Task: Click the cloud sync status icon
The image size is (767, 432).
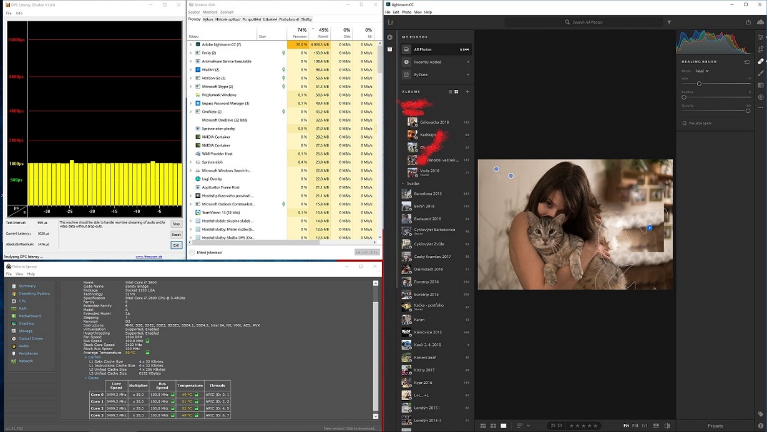Action: pos(761,22)
